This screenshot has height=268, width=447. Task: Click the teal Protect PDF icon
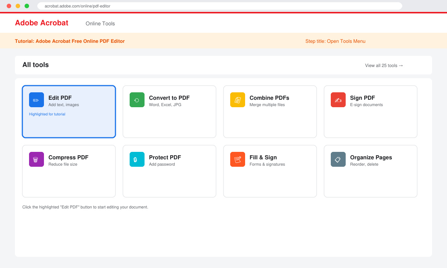pos(137,159)
